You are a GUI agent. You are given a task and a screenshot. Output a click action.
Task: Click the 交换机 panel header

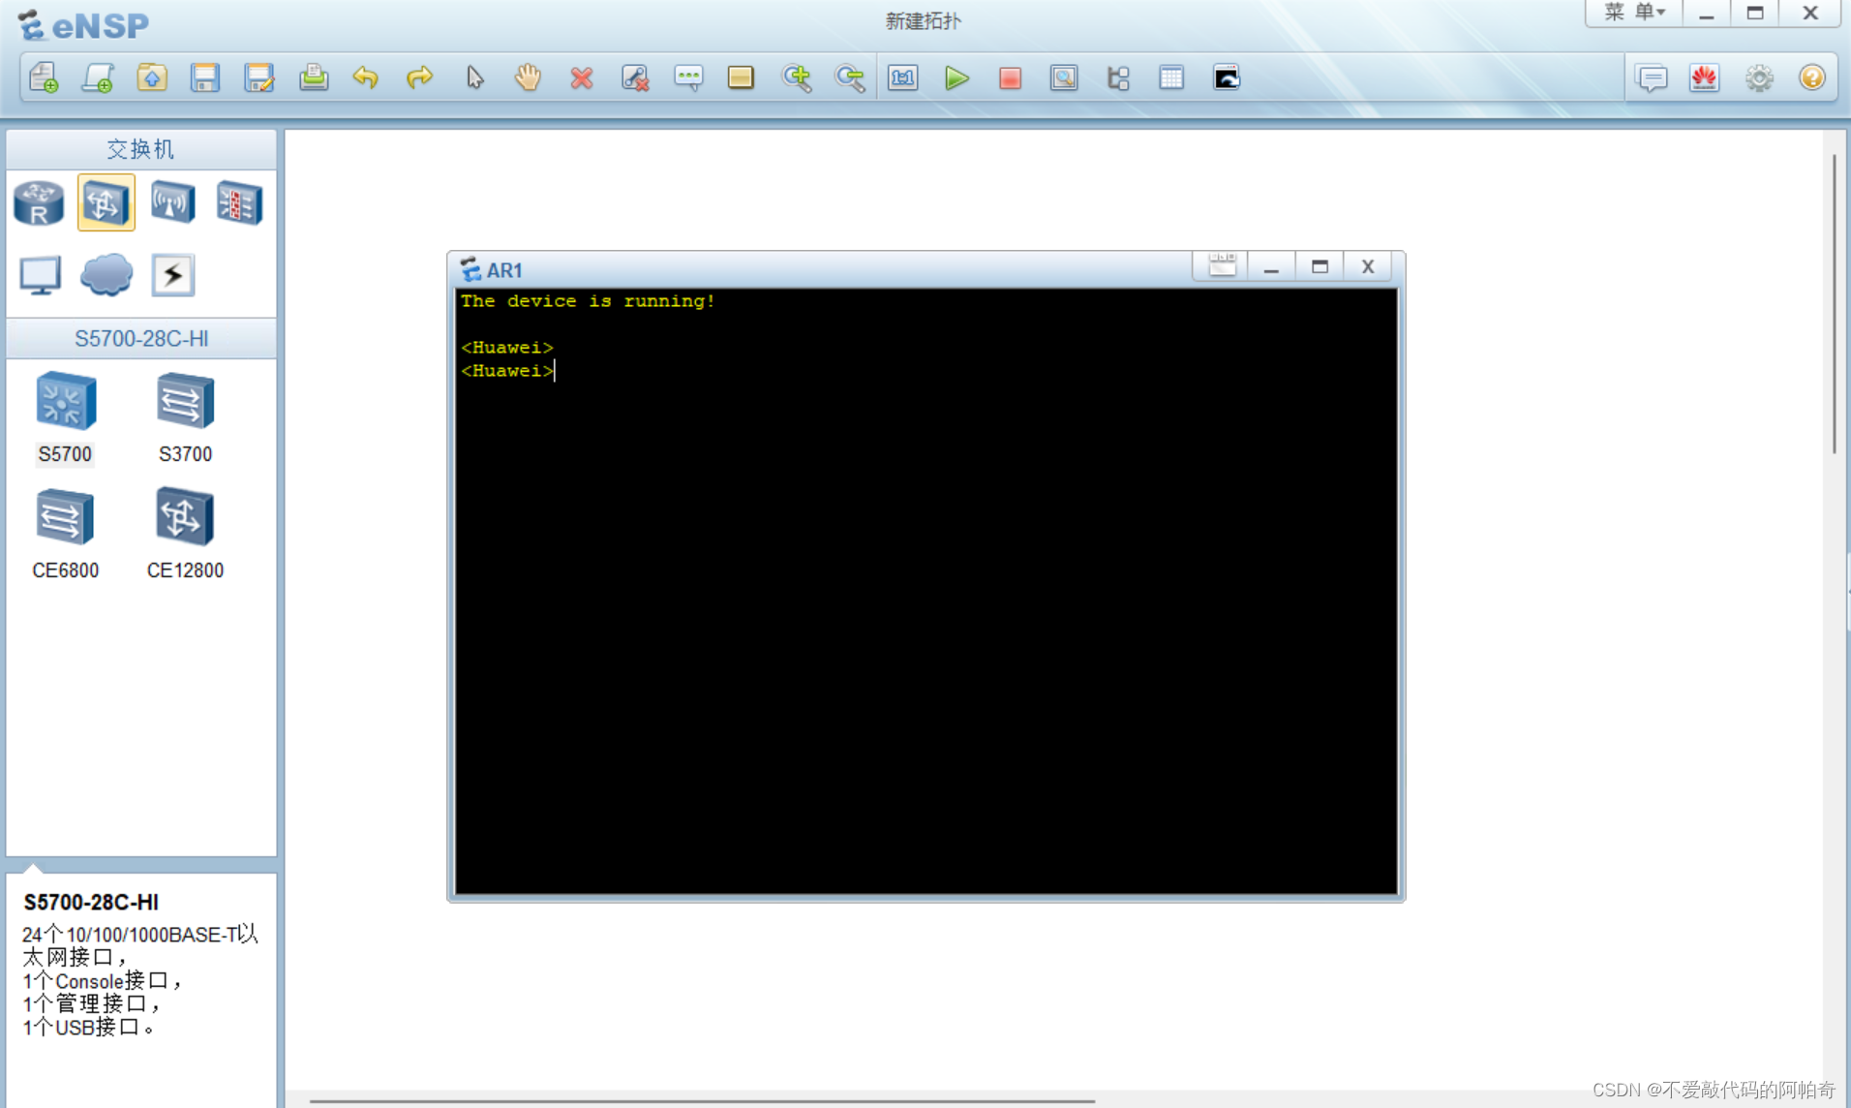point(141,149)
